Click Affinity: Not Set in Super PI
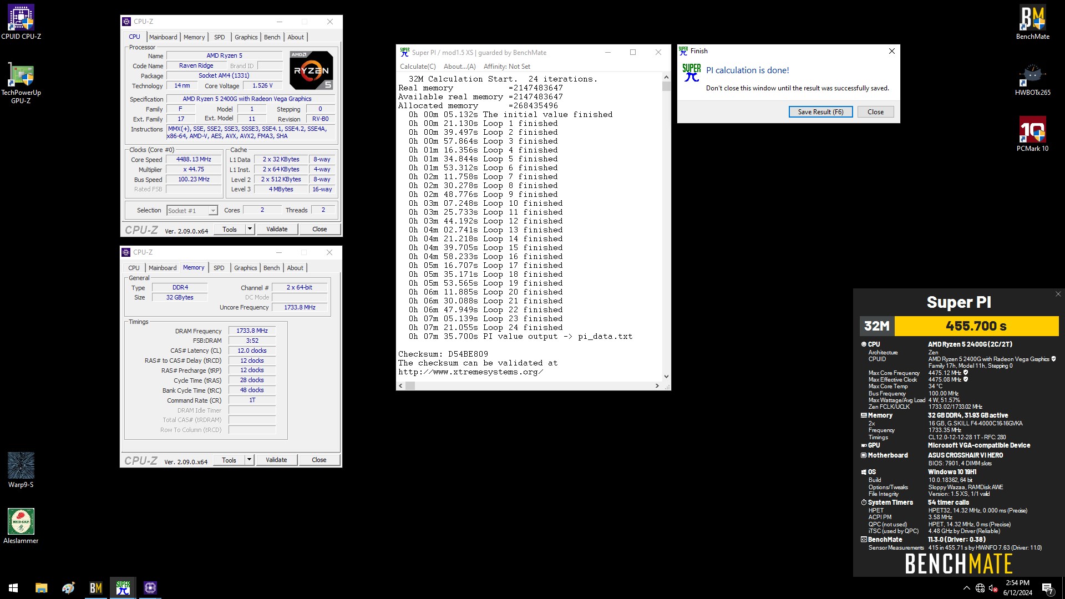Screen dimensions: 1065x599 pos(506,67)
